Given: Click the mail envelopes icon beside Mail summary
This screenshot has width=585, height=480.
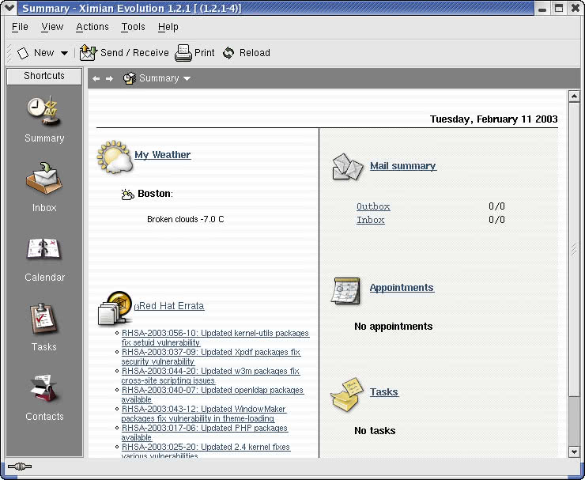Looking at the screenshot, I should (x=347, y=167).
